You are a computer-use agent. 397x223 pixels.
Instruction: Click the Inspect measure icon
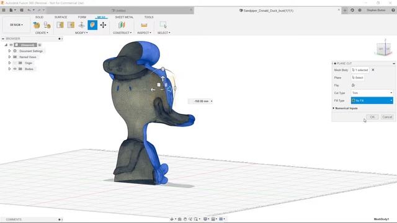(x=144, y=25)
